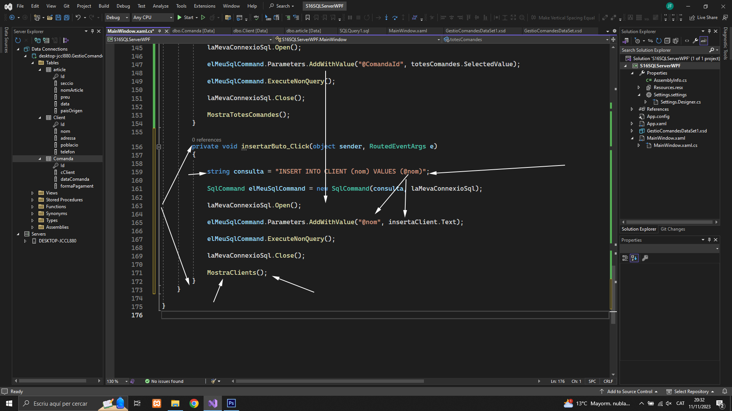The image size is (732, 411).
Task: Open the Git Changes panel tab
Action: tap(673, 229)
